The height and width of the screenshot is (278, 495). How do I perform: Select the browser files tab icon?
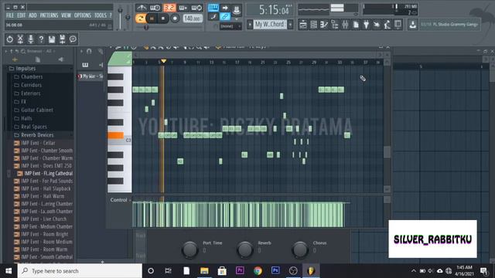(38, 59)
